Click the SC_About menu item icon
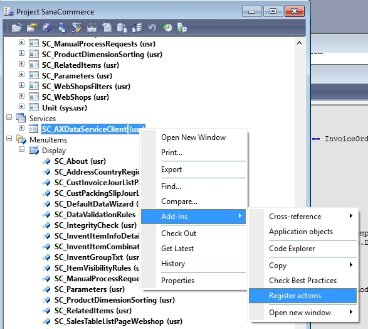 pos(46,161)
